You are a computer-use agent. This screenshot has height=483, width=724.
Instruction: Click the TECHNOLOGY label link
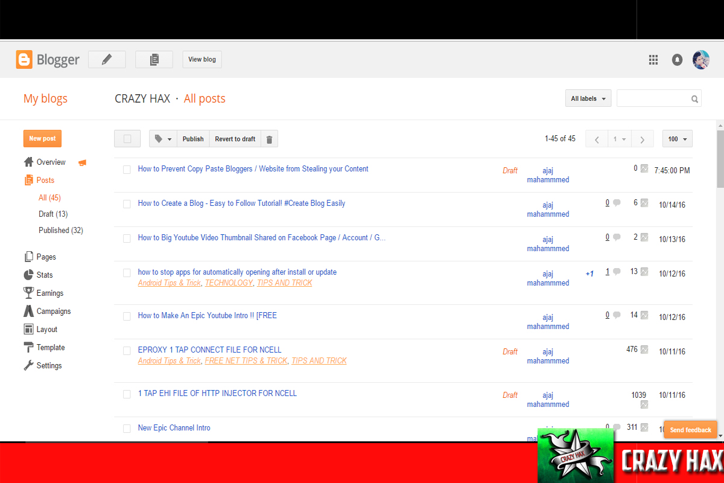coord(229,283)
